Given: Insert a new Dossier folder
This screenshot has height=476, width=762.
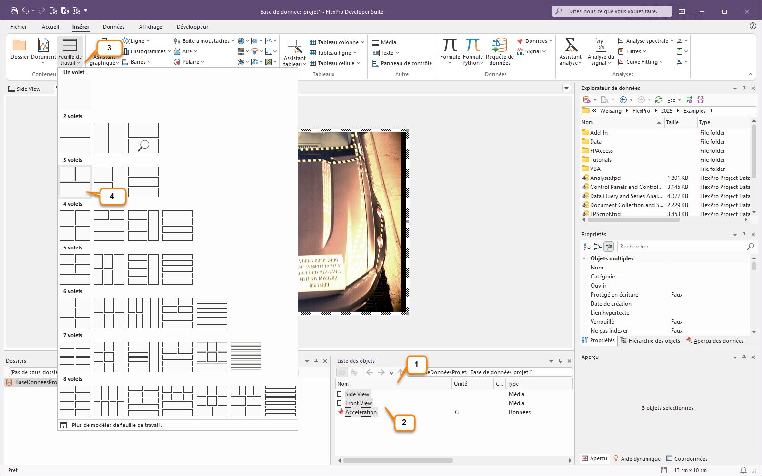Looking at the screenshot, I should 20,46.
